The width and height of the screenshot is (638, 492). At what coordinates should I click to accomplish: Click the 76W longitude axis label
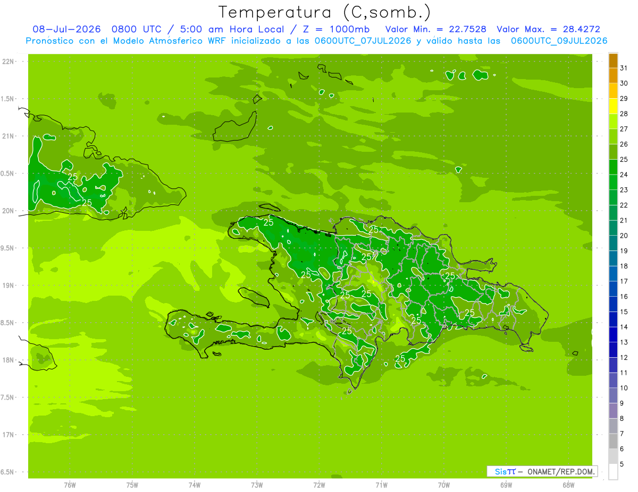70,485
